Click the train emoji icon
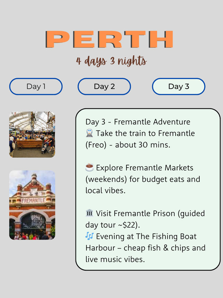The width and height of the screenshot is (223, 298). tap(90, 133)
